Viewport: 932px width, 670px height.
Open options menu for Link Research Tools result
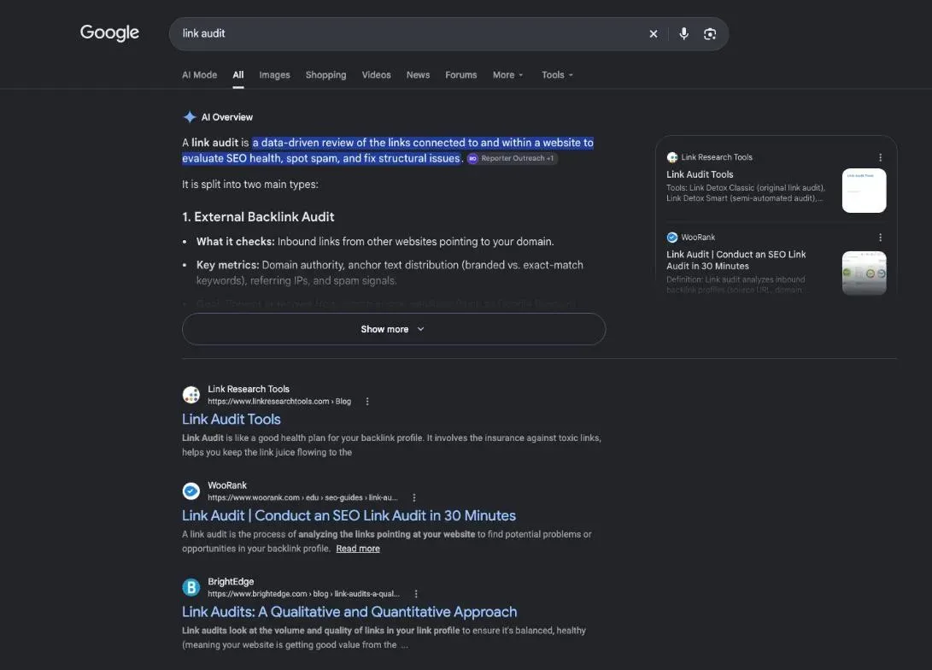point(367,402)
